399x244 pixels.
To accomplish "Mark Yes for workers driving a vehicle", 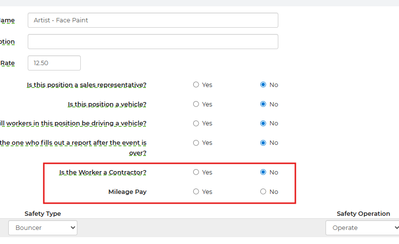I will tap(196, 123).
